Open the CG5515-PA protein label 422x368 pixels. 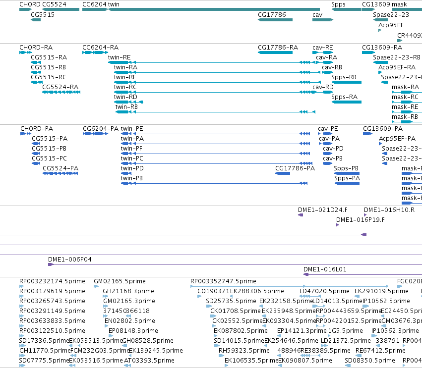pyautogui.click(x=50, y=139)
